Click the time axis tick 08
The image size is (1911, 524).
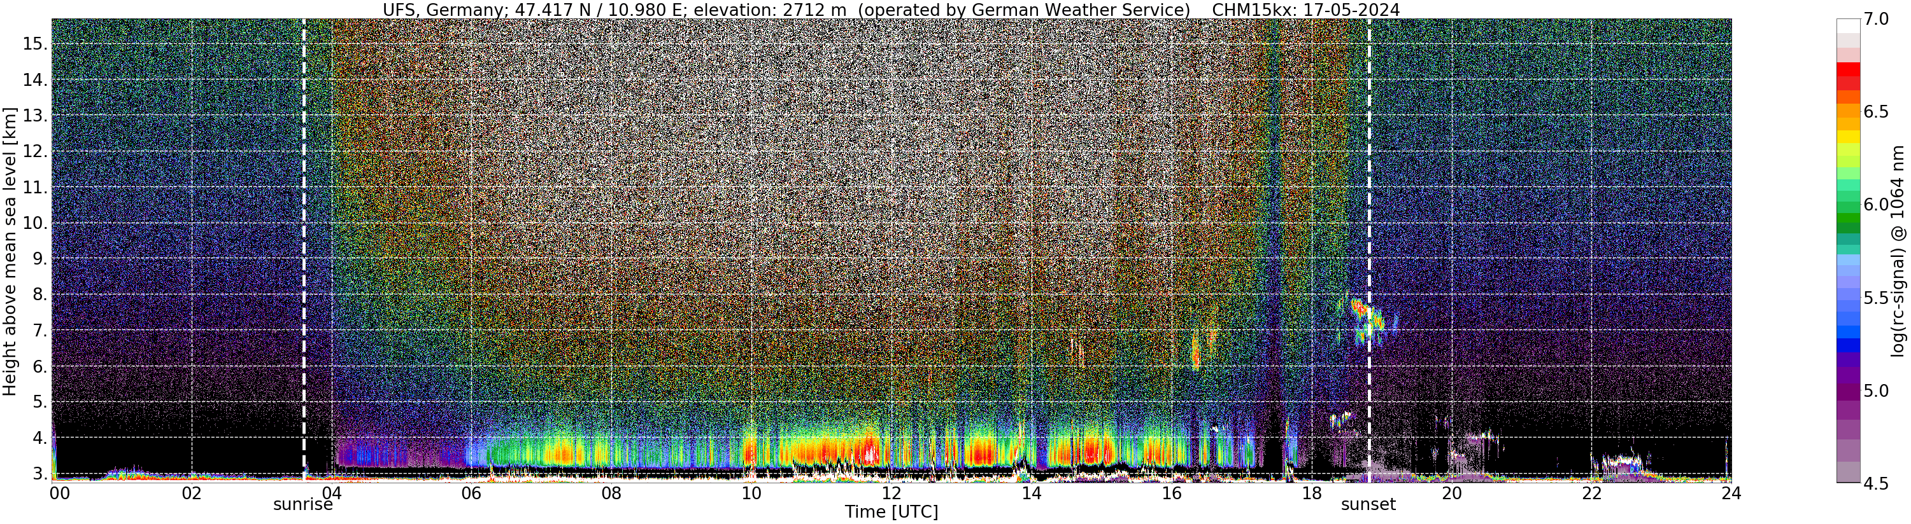(611, 493)
